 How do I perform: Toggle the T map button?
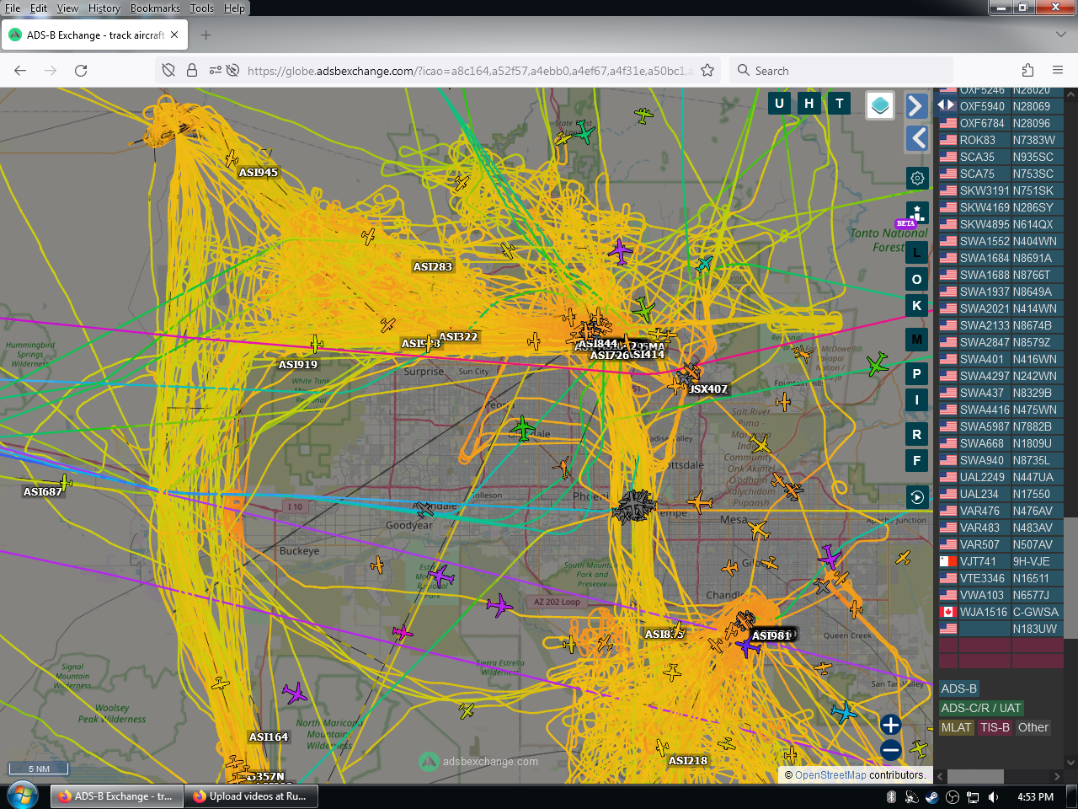tap(840, 104)
